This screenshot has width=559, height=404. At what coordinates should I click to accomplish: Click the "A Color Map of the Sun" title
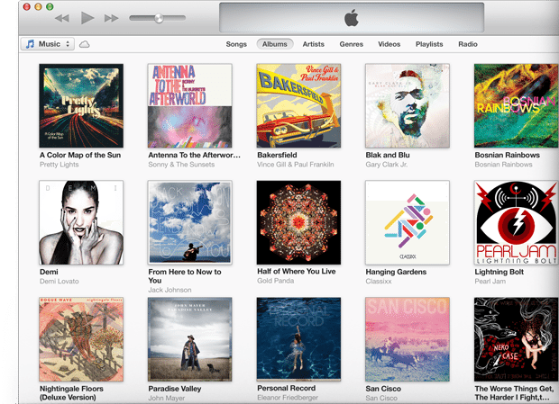click(x=80, y=155)
